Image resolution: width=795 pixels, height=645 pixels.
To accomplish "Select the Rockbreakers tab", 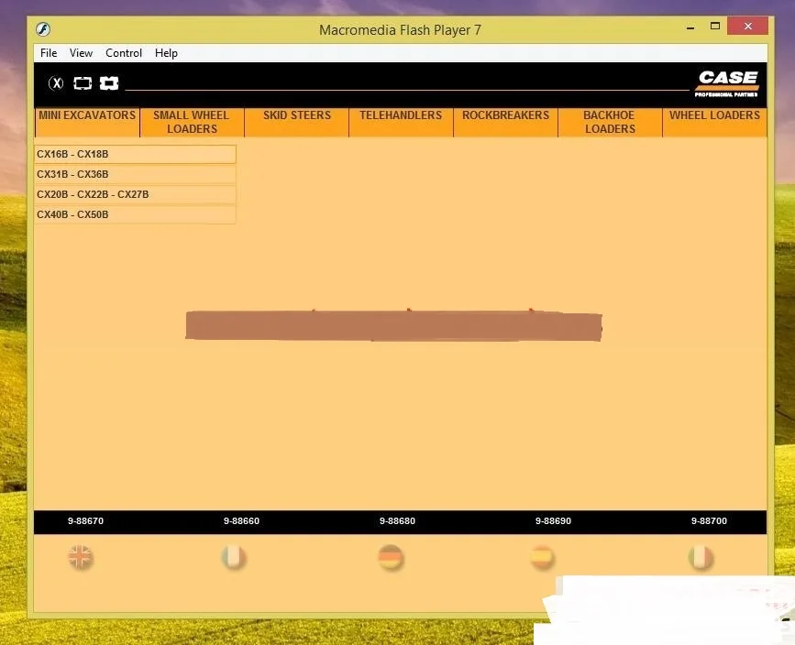I will 505,122.
